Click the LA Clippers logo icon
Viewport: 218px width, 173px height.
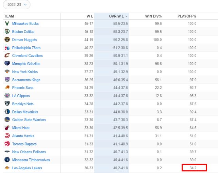tap(7, 95)
